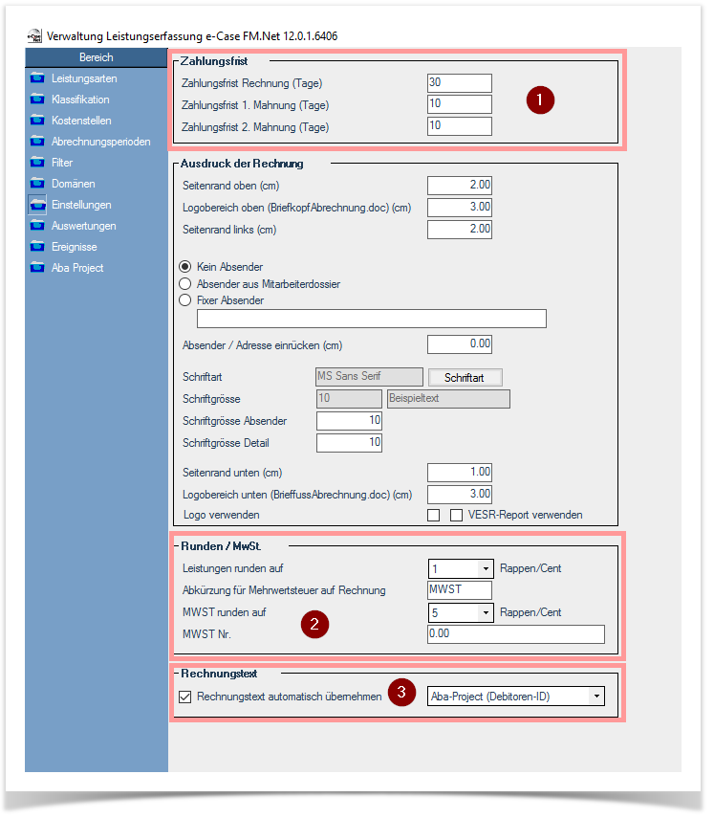Click the folder icon beside Klassifikation

tap(37, 100)
